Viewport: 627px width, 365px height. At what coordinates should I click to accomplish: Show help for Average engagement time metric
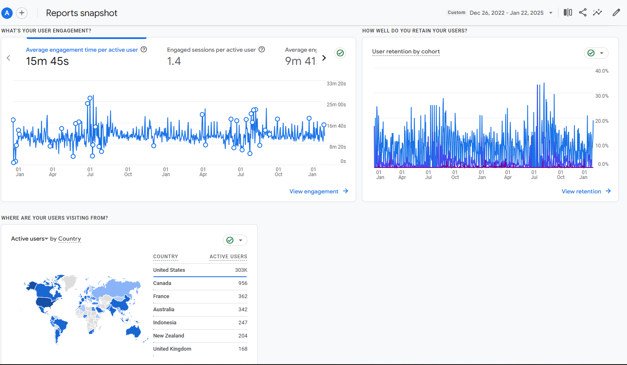coord(144,50)
